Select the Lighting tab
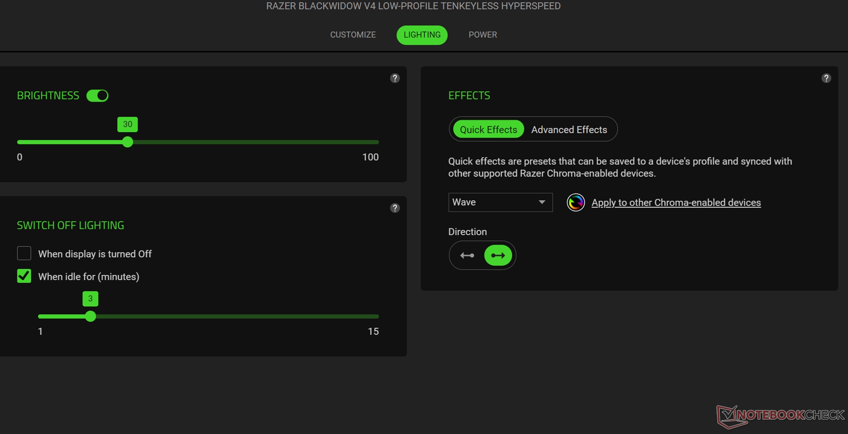 (422, 35)
